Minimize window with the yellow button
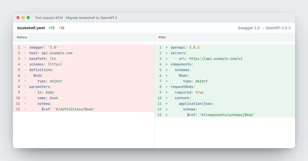Viewport: 308px width, 161px height. [23, 18]
